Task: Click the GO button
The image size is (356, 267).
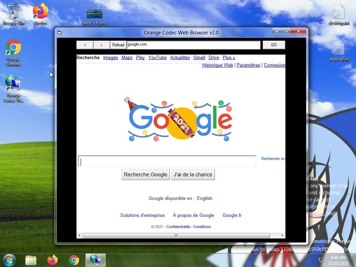Action: (274, 45)
